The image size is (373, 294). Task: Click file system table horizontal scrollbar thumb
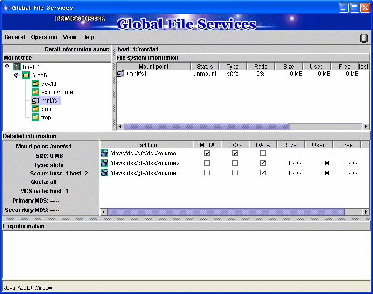click(207, 126)
